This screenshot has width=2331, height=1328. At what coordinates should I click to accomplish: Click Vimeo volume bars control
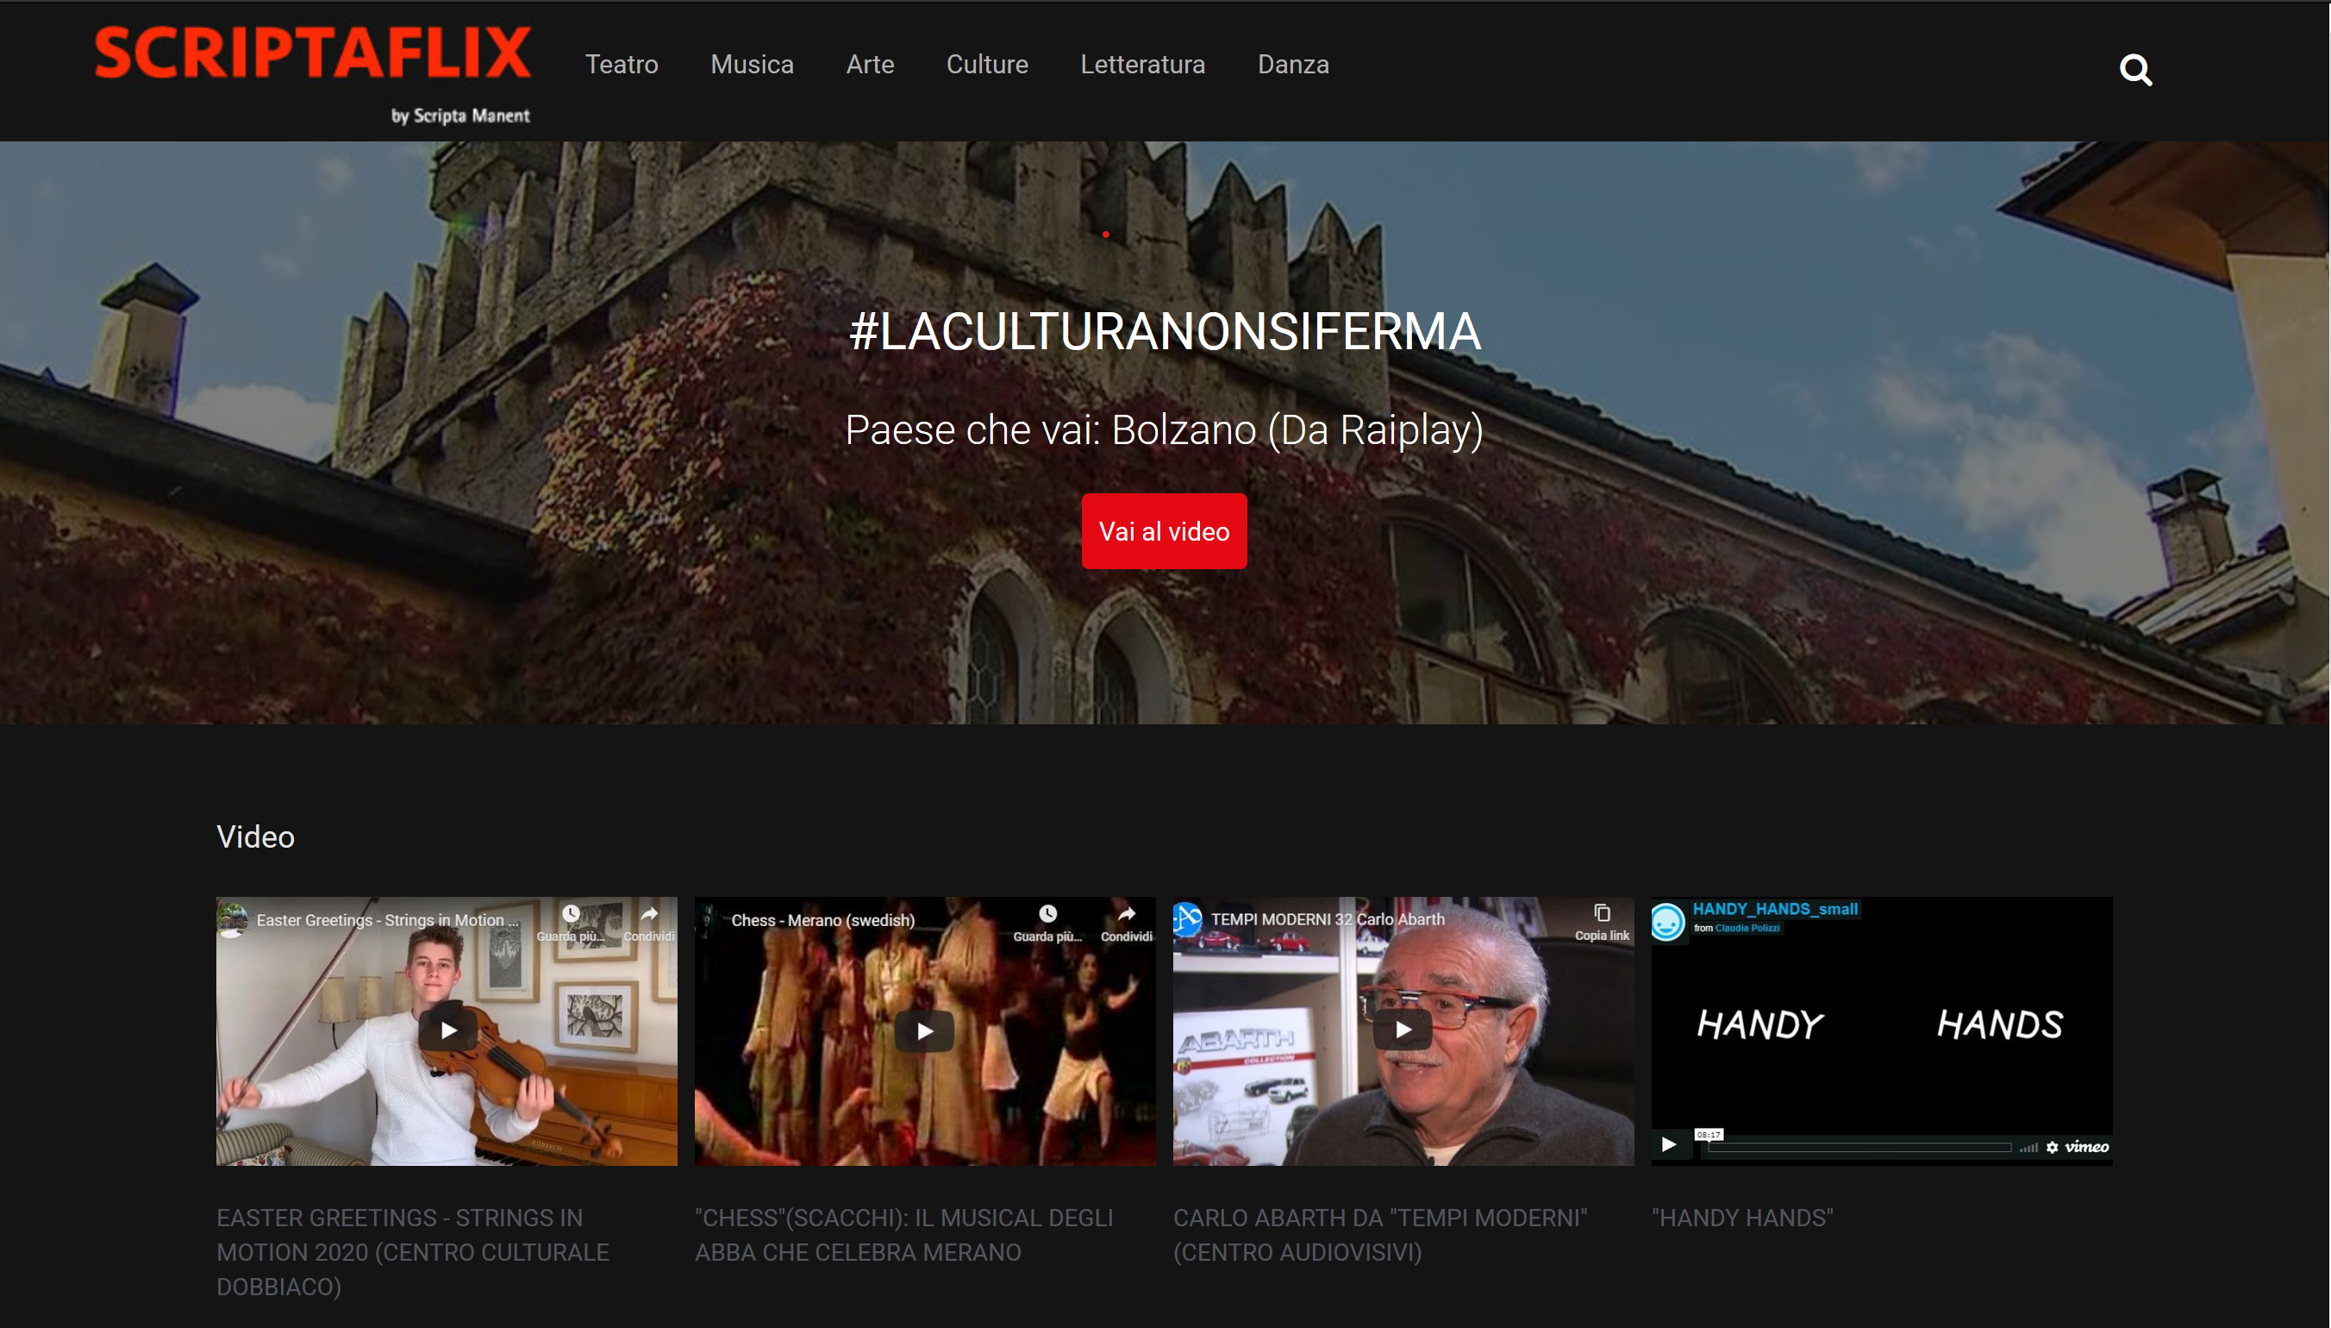click(2028, 1148)
